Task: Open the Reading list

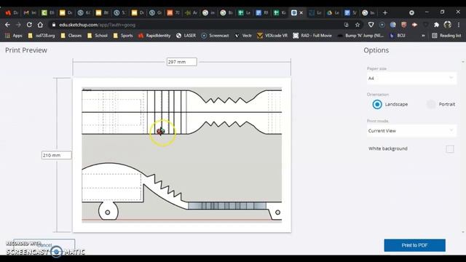Action: (446, 36)
